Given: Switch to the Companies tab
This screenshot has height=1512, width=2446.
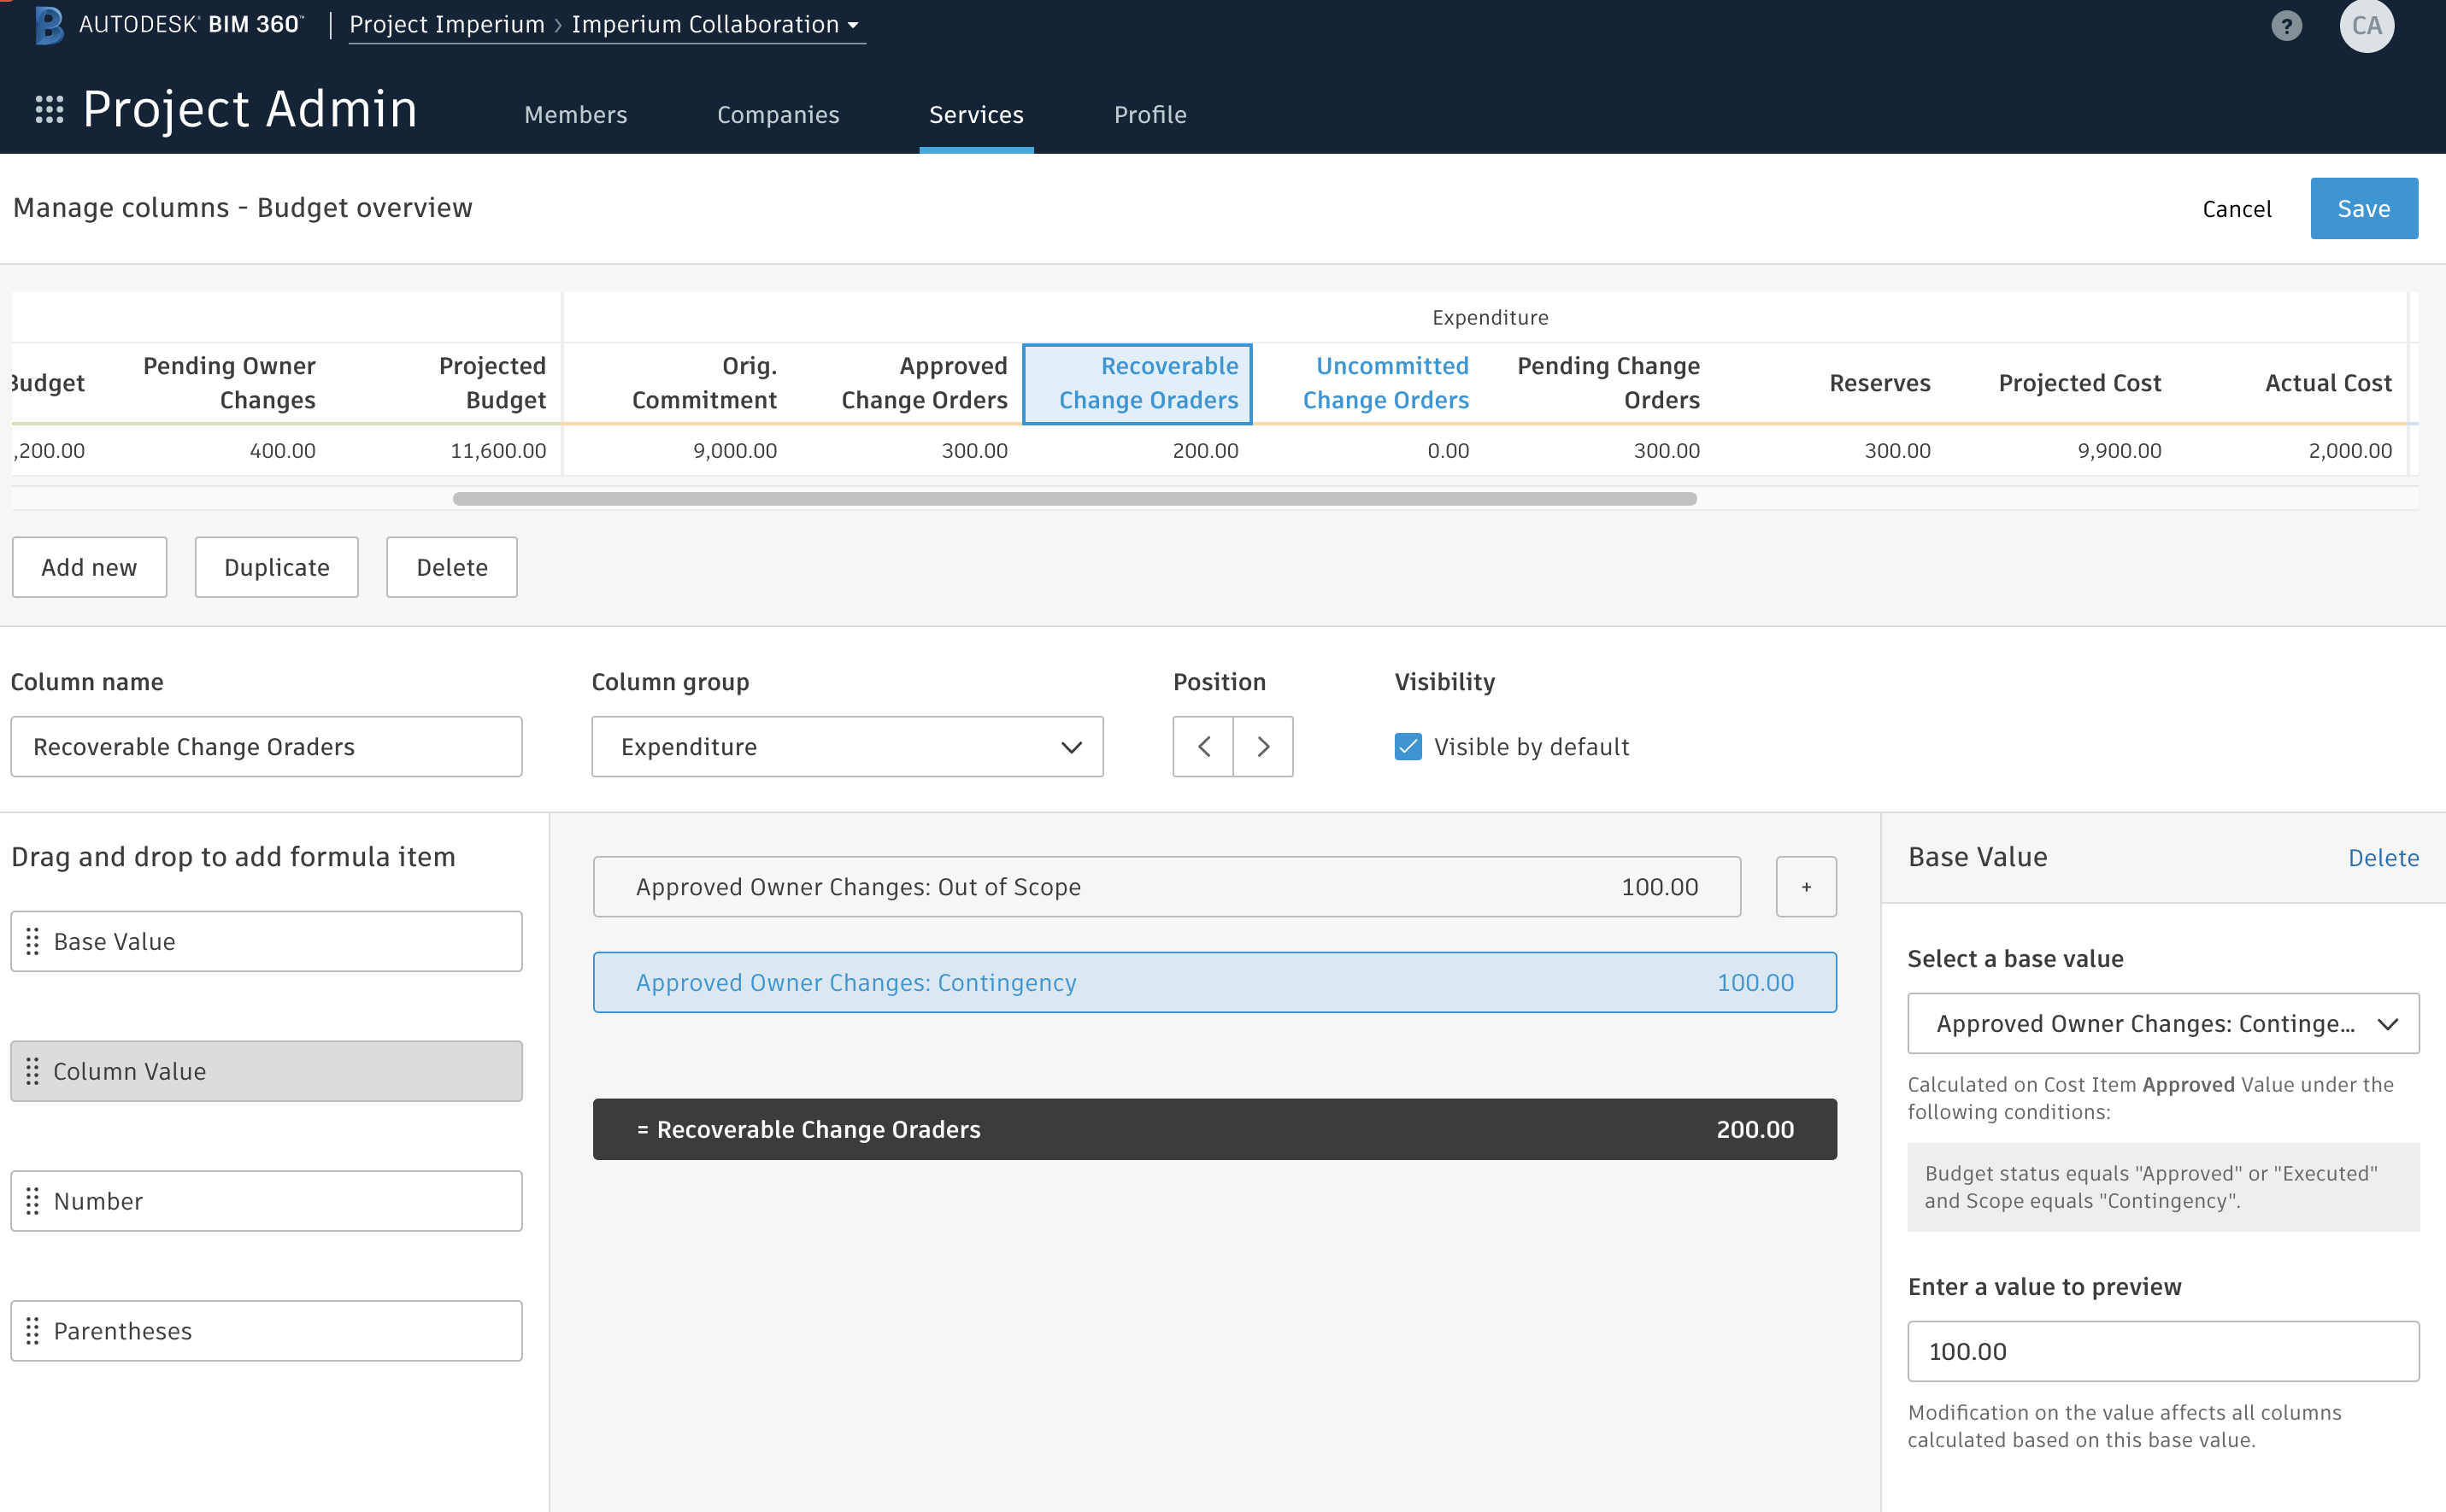Looking at the screenshot, I should [779, 114].
